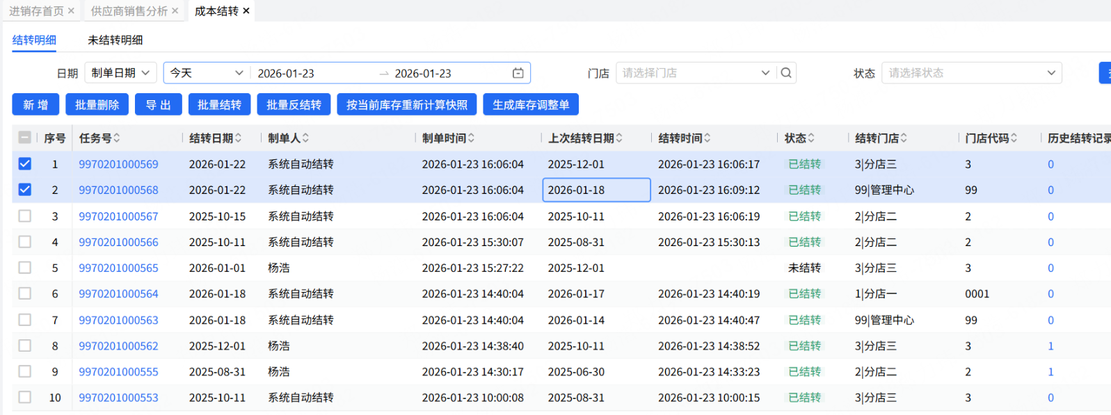Viewport: 1111px width, 415px height.
Task: Open the 请选择状态 status dropdown
Action: tap(972, 73)
